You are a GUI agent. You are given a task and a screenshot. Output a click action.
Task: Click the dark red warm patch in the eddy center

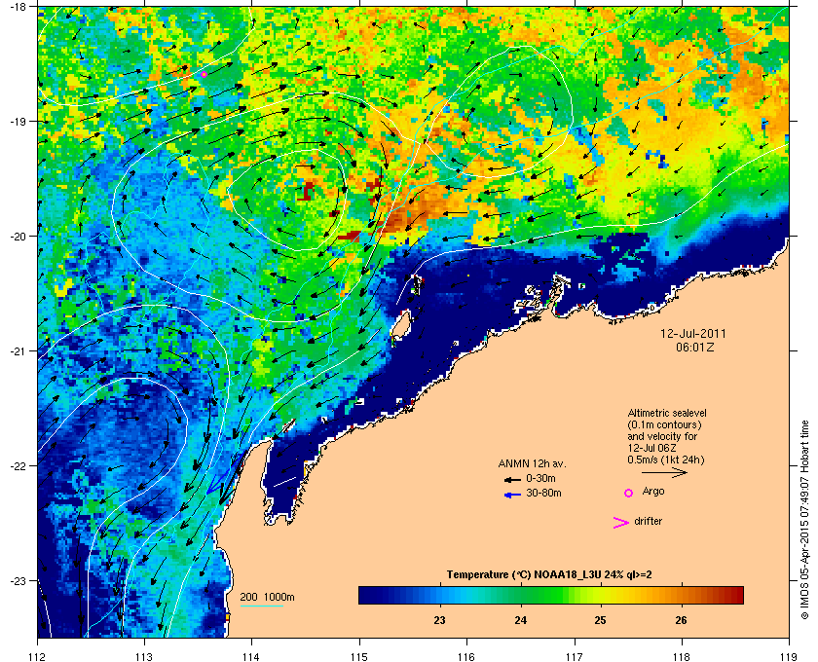point(305,190)
